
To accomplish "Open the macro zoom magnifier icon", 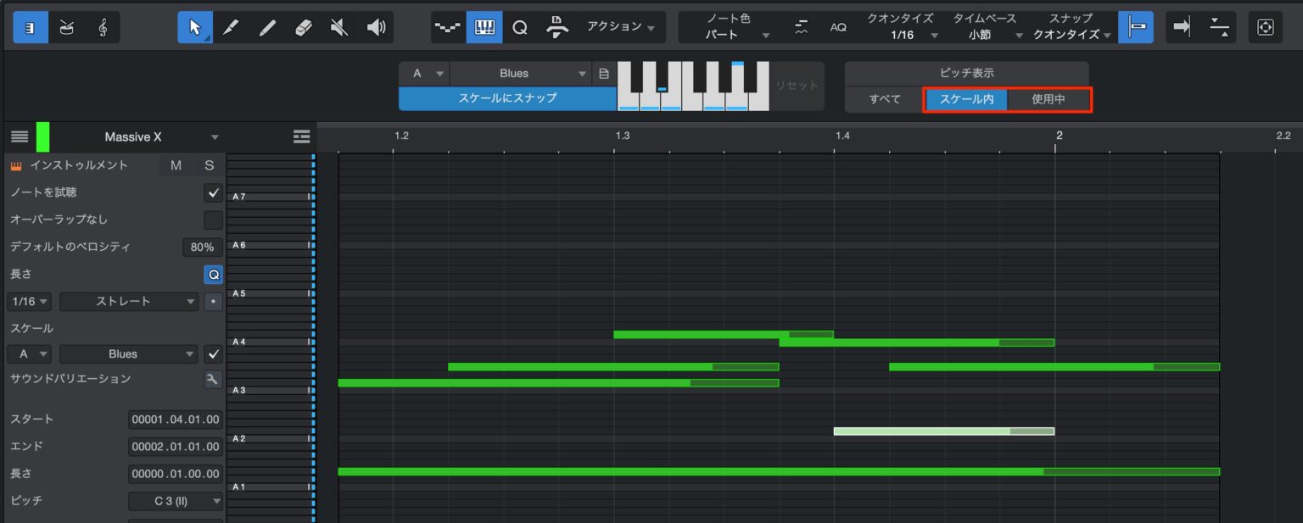I will point(520,26).
